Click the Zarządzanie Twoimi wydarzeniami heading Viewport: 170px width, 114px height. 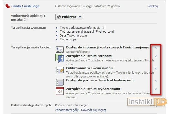coord(93,89)
